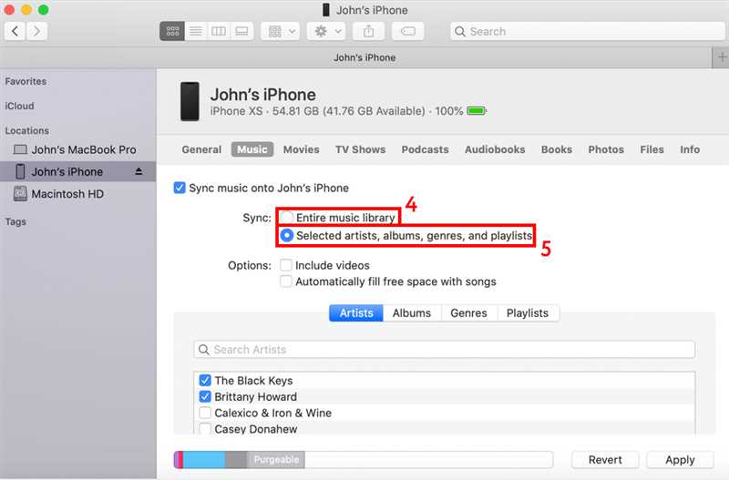
Task: Collapse the Locations sidebar section
Action: (27, 130)
